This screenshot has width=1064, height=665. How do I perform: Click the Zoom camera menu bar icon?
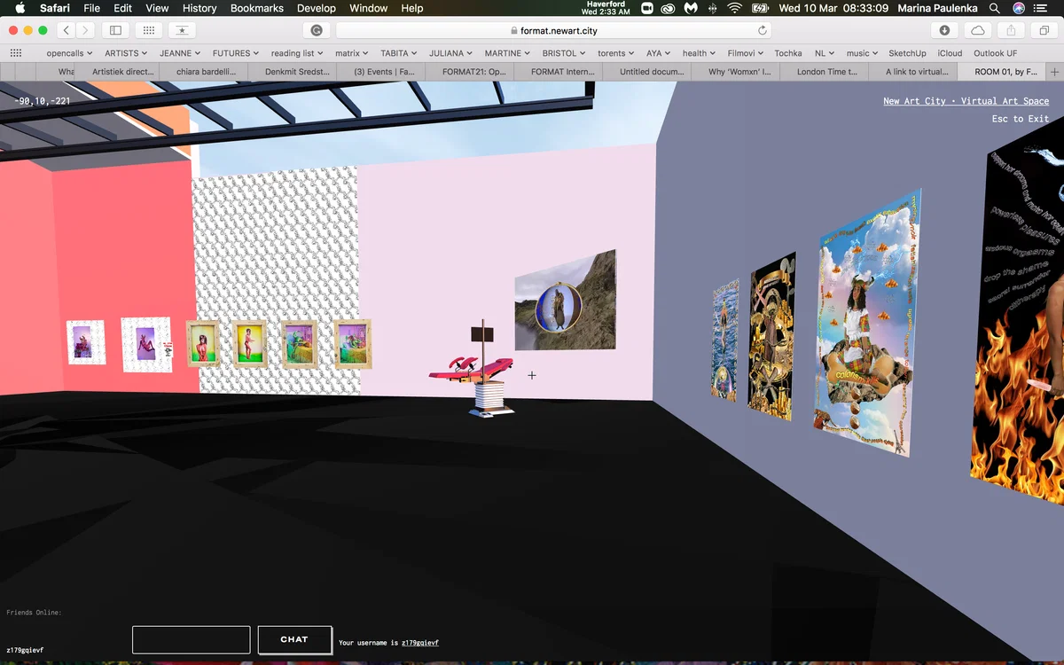(646, 8)
